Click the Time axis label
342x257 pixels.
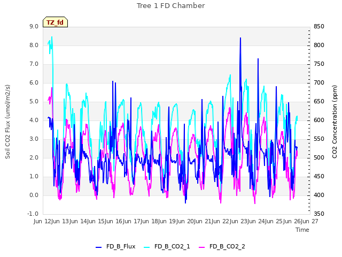[x=302, y=230]
